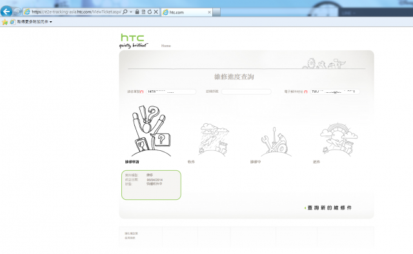Click the HTC quietly brilliant logo
The width and height of the screenshot is (413, 254).
pyautogui.click(x=134, y=41)
